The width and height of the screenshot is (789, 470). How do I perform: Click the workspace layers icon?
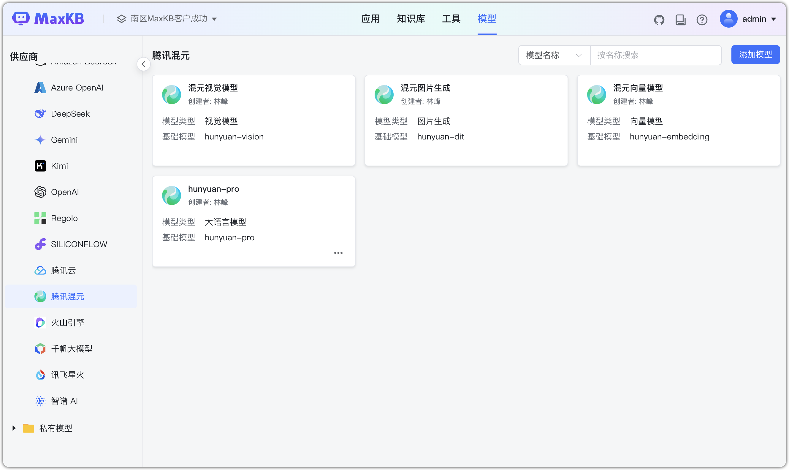click(121, 19)
